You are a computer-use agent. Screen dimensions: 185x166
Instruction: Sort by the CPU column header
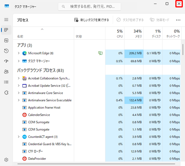pos(115,33)
